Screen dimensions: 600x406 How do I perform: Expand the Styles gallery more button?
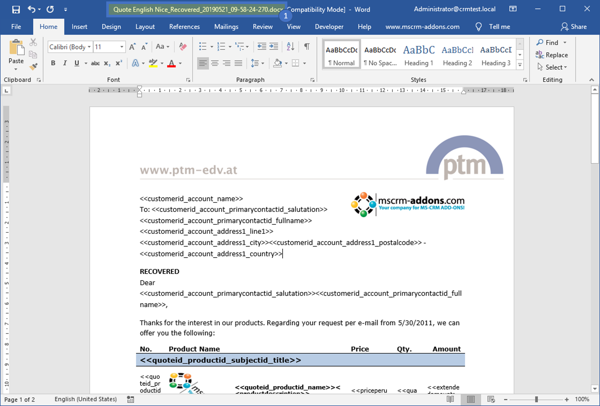(520, 65)
